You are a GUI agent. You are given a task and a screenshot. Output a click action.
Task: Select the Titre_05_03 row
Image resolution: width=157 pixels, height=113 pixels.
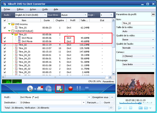coord(57,72)
